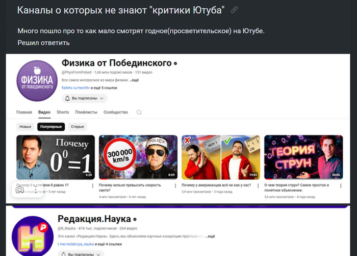Open the 300 000 km/s video thumbnail
This screenshot has width=357, height=256.
click(x=138, y=157)
